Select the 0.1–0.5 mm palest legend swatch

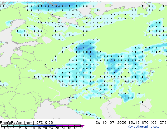(4, 126)
